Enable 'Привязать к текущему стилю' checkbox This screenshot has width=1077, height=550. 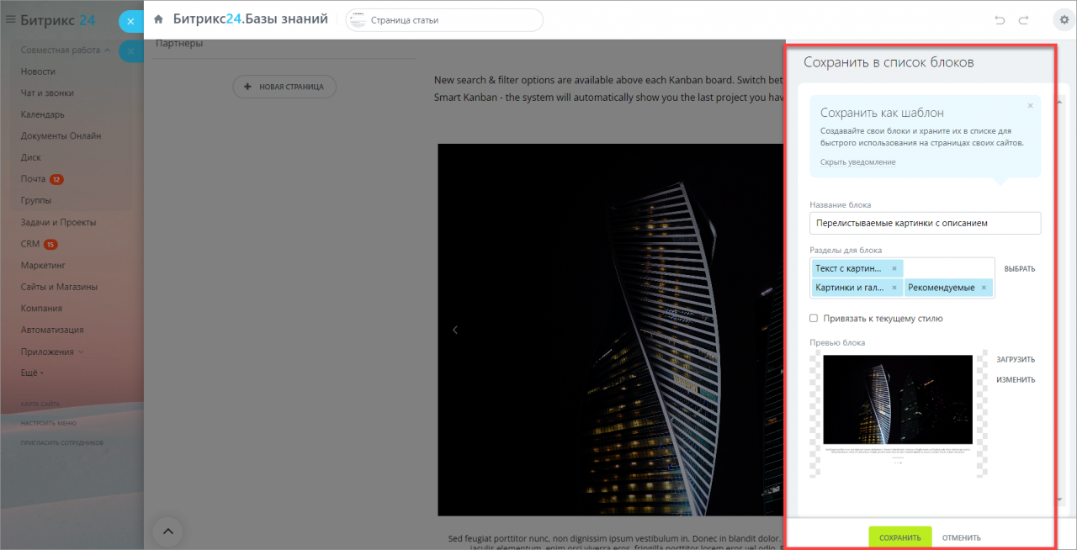[814, 319]
